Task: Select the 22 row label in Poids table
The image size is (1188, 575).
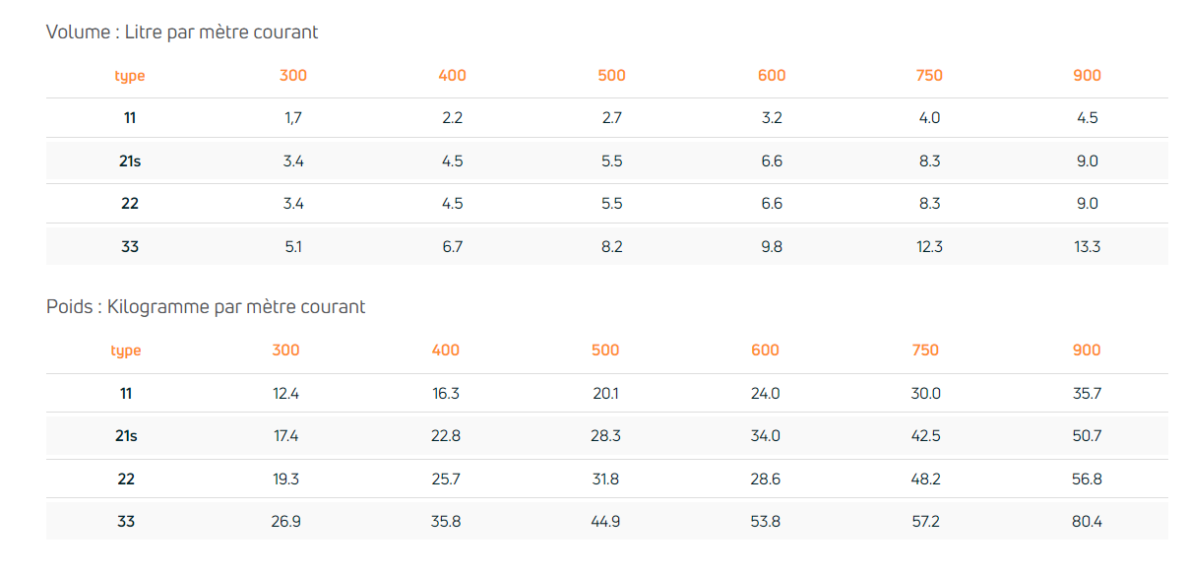Action: pos(126,479)
